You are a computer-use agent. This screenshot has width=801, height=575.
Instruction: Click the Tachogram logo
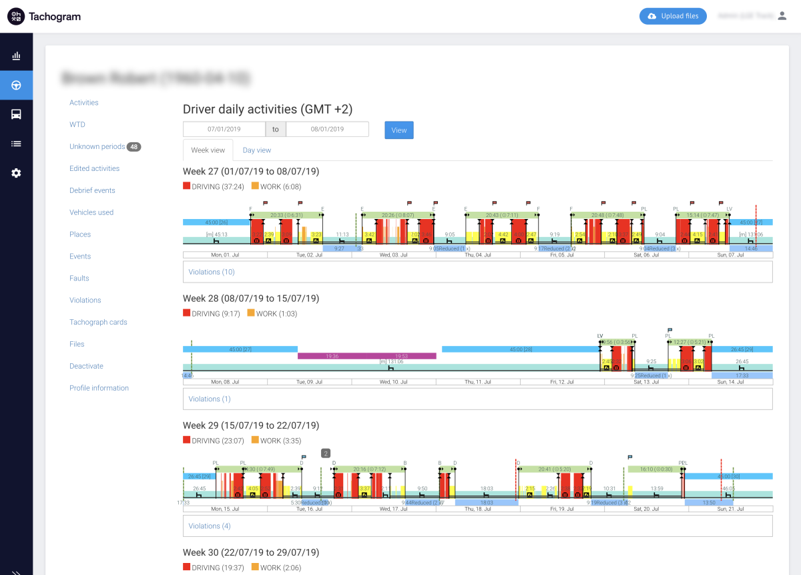44,17
